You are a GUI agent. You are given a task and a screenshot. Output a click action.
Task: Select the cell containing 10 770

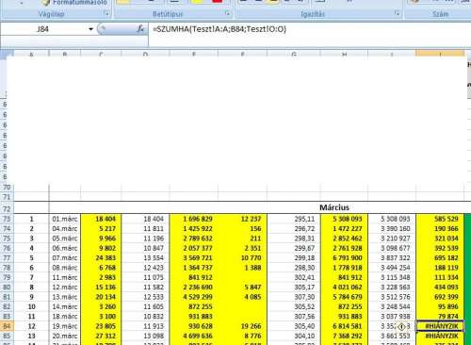[242, 258]
